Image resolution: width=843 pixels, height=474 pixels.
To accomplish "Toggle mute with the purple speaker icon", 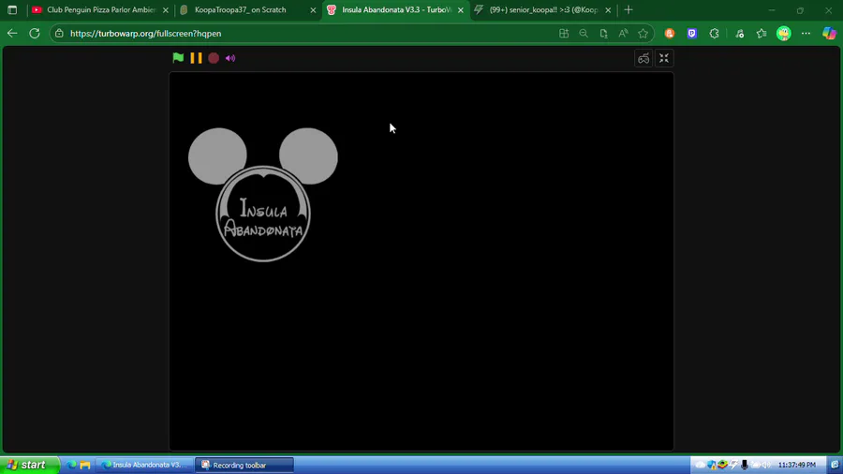I will (x=230, y=58).
